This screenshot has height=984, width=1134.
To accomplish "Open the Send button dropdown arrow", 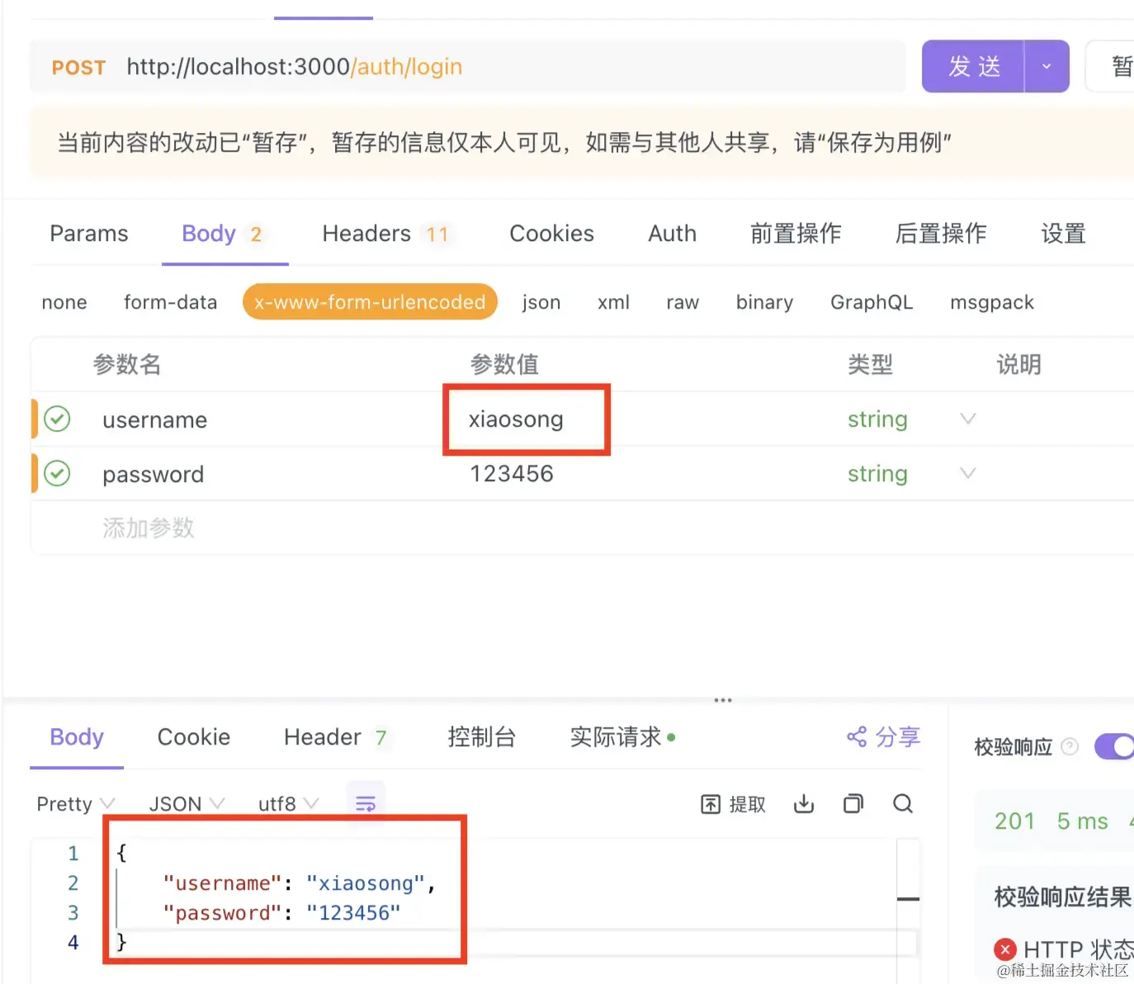I will pos(1047,66).
